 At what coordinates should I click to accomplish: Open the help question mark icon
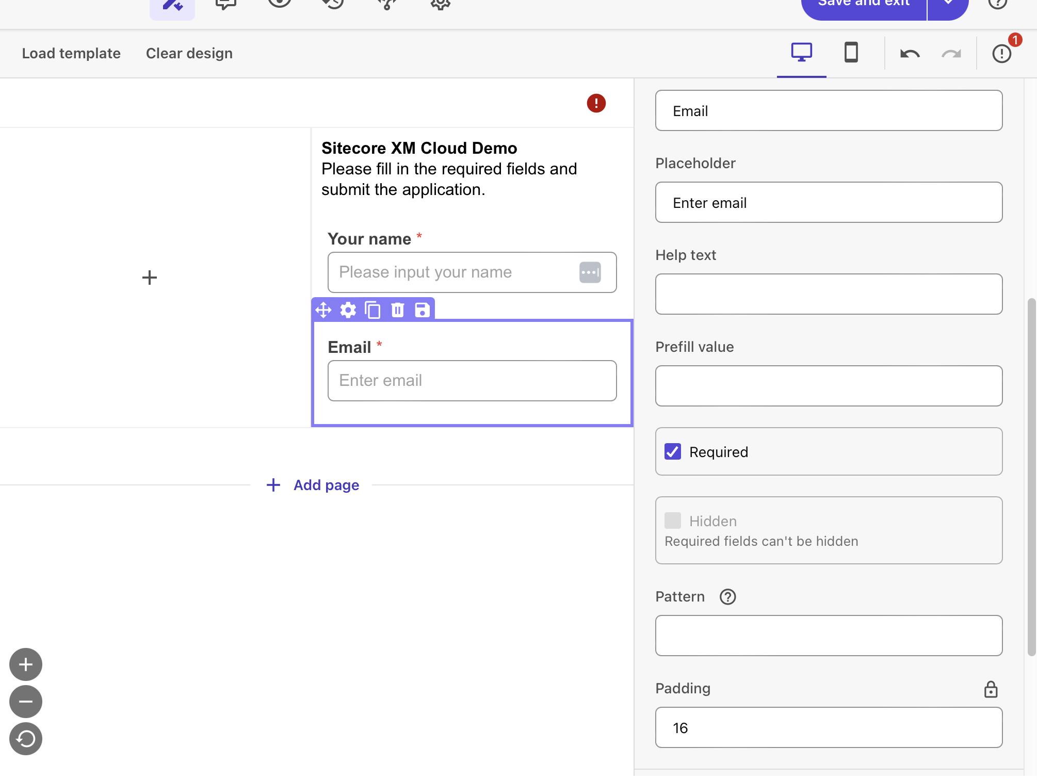click(997, 4)
